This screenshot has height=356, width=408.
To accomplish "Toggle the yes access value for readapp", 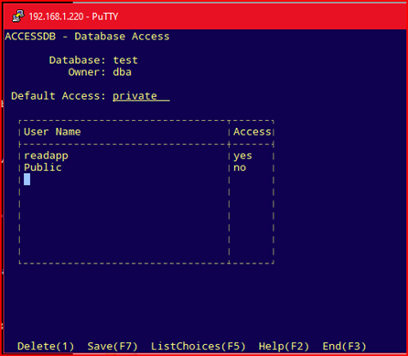I will [x=242, y=156].
